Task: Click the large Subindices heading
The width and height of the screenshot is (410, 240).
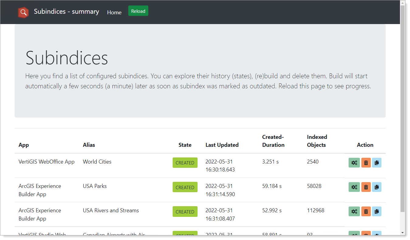Action: click(67, 58)
